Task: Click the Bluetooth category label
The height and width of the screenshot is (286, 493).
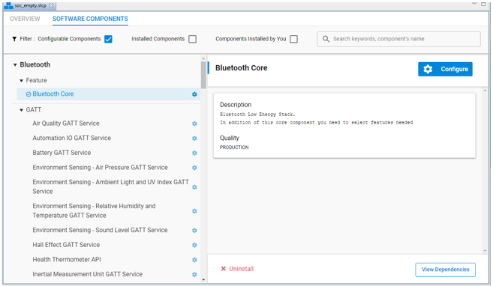Action: (x=35, y=64)
